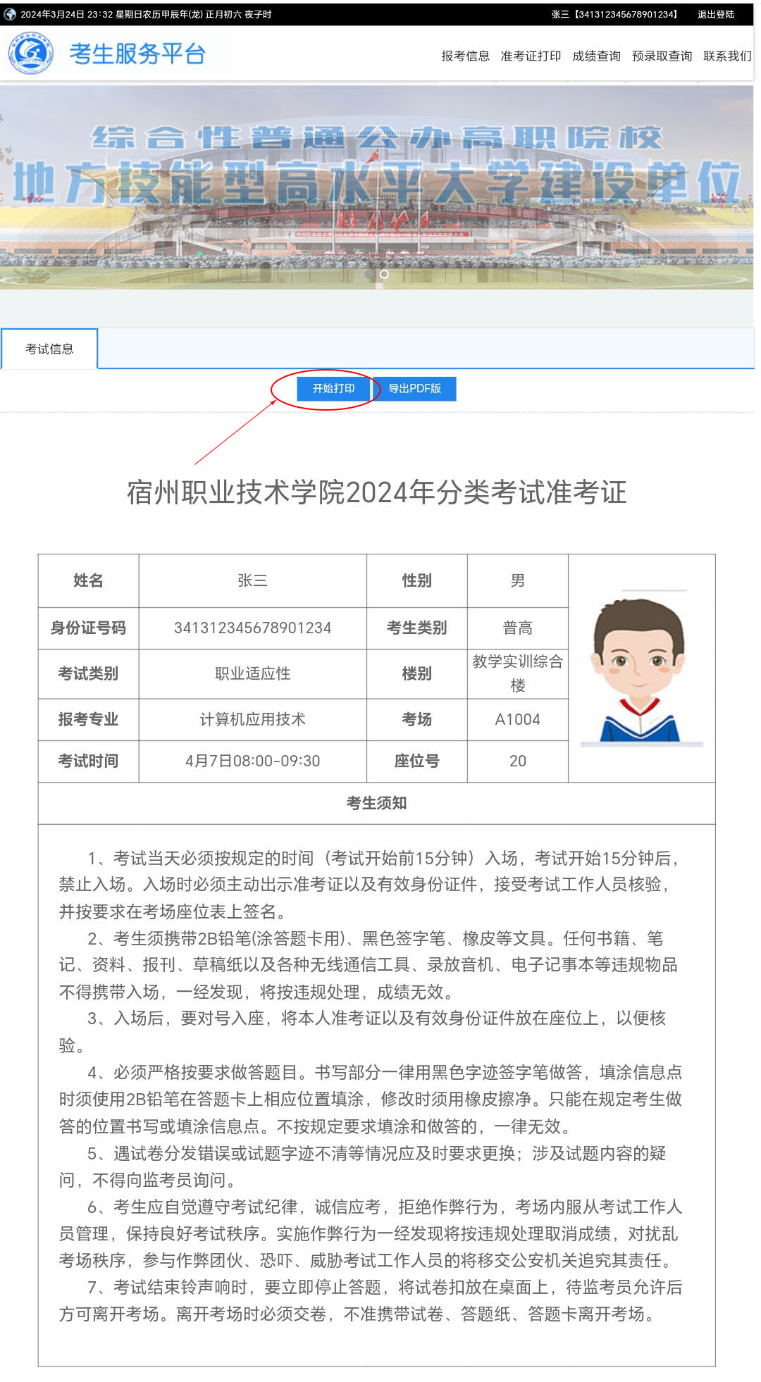Click the 开始打印 button
Viewport: 761px width, 1382px height.
[333, 389]
